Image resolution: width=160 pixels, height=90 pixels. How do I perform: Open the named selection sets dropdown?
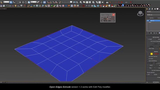pyautogui.click(x=67, y=2)
